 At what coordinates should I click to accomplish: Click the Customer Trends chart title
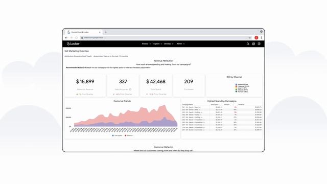click(122, 101)
